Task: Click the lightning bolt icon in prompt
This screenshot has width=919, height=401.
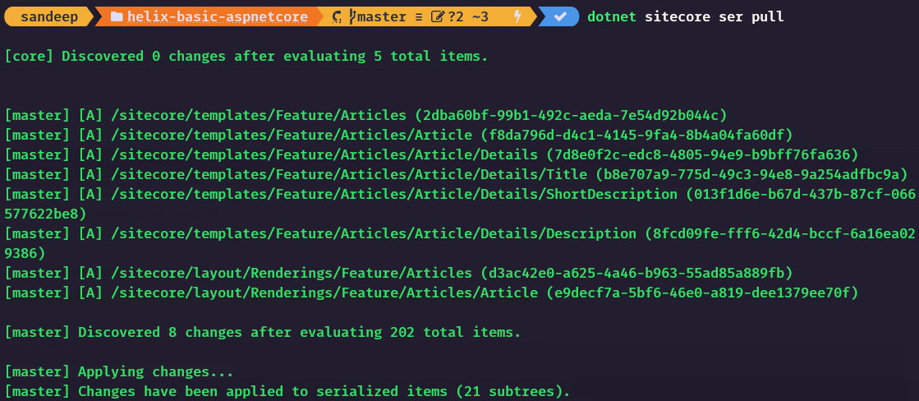Action: 517,16
